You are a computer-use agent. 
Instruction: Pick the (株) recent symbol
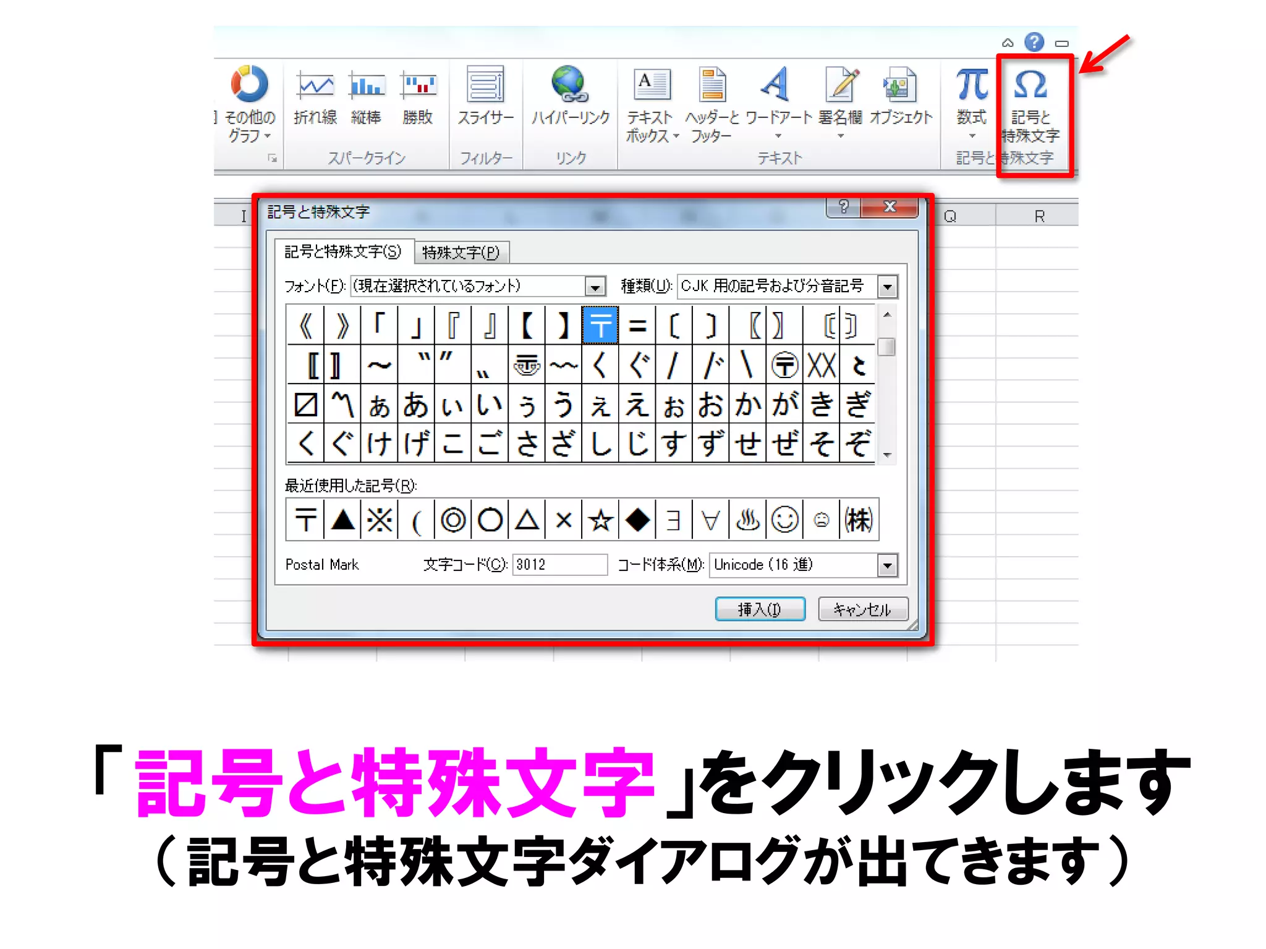point(859,520)
